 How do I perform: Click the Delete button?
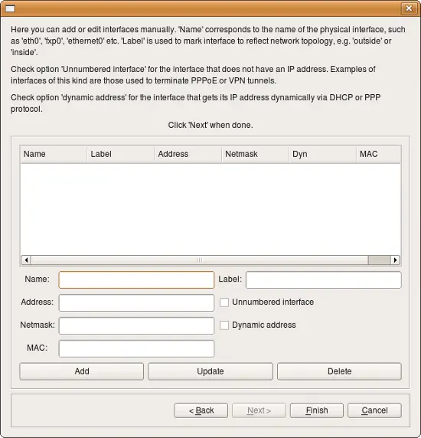(x=340, y=371)
